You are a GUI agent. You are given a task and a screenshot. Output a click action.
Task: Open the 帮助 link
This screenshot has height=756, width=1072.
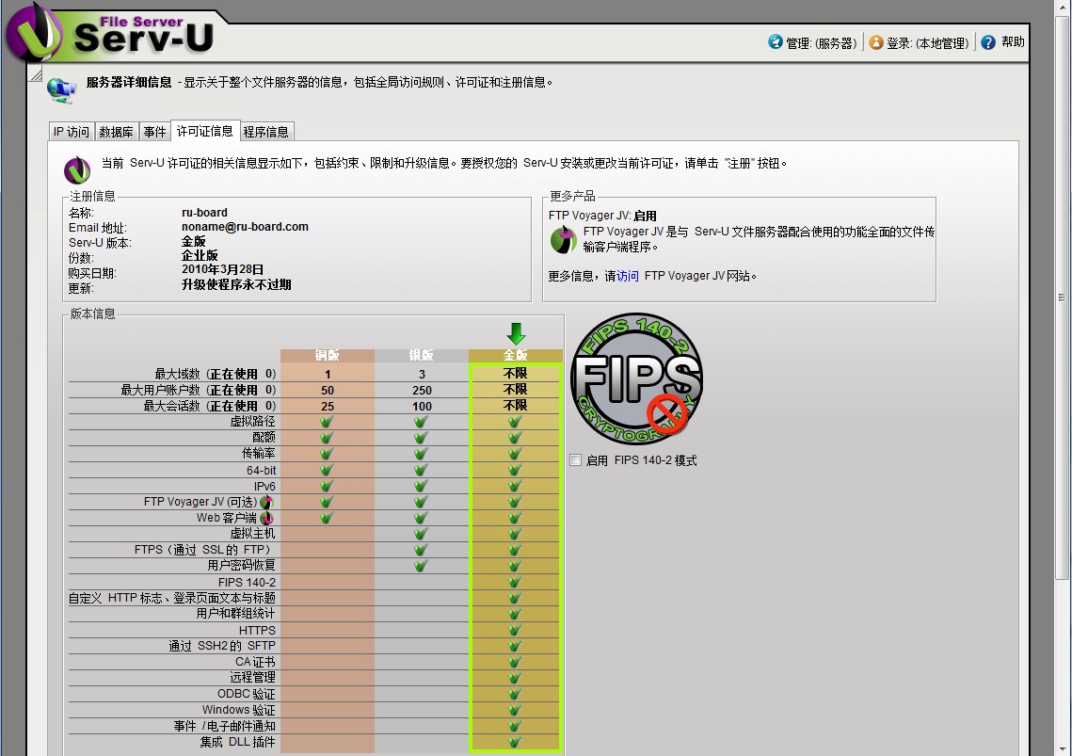tap(1014, 41)
